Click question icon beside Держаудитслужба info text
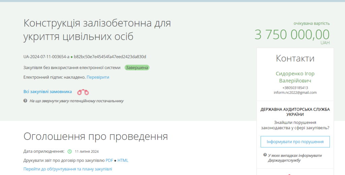345x175 pixels. pyautogui.click(x=265, y=155)
